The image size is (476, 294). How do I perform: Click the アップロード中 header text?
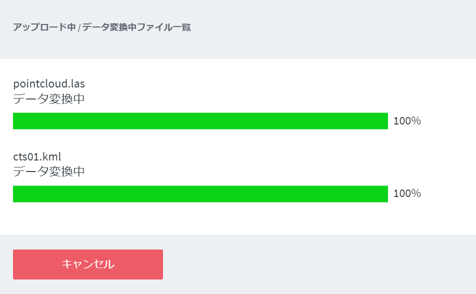[44, 27]
